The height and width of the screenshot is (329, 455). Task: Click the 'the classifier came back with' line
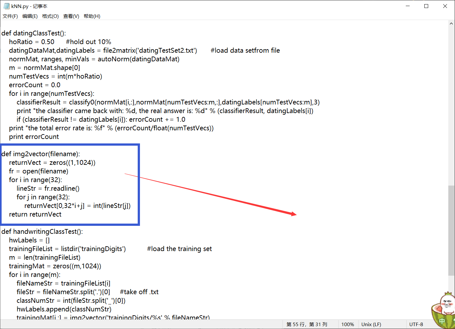point(165,111)
